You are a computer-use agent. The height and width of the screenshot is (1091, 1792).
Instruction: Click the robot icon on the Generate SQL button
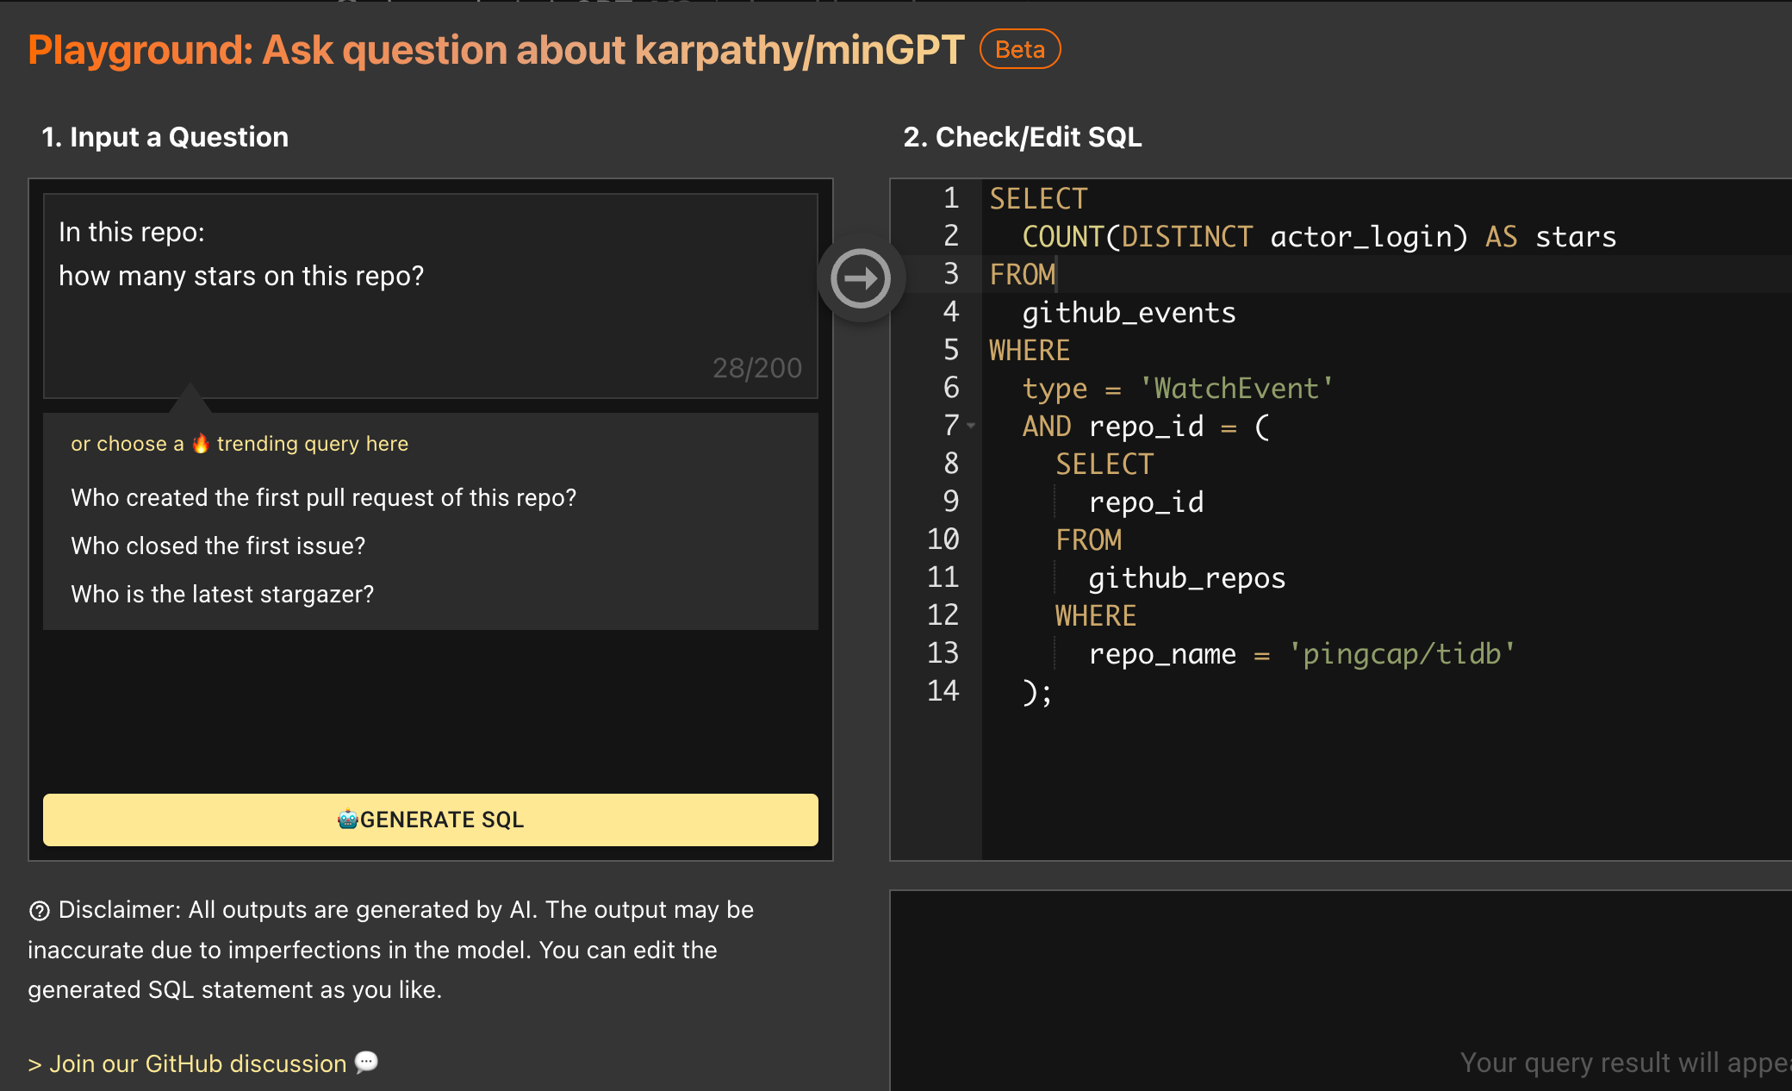coord(347,820)
